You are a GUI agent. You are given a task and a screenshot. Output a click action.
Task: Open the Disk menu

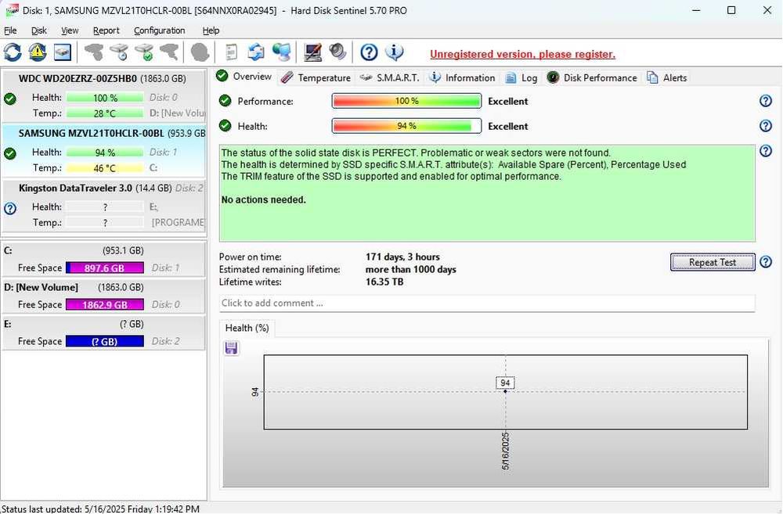click(39, 31)
